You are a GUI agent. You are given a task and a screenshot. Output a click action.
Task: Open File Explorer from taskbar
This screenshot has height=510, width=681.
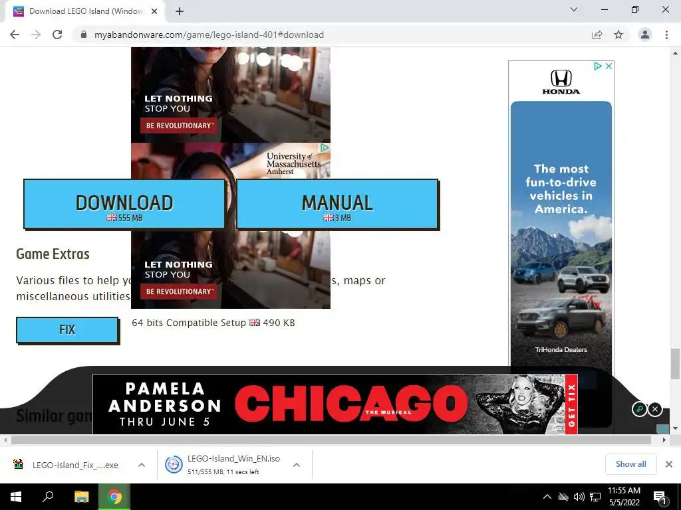81,497
